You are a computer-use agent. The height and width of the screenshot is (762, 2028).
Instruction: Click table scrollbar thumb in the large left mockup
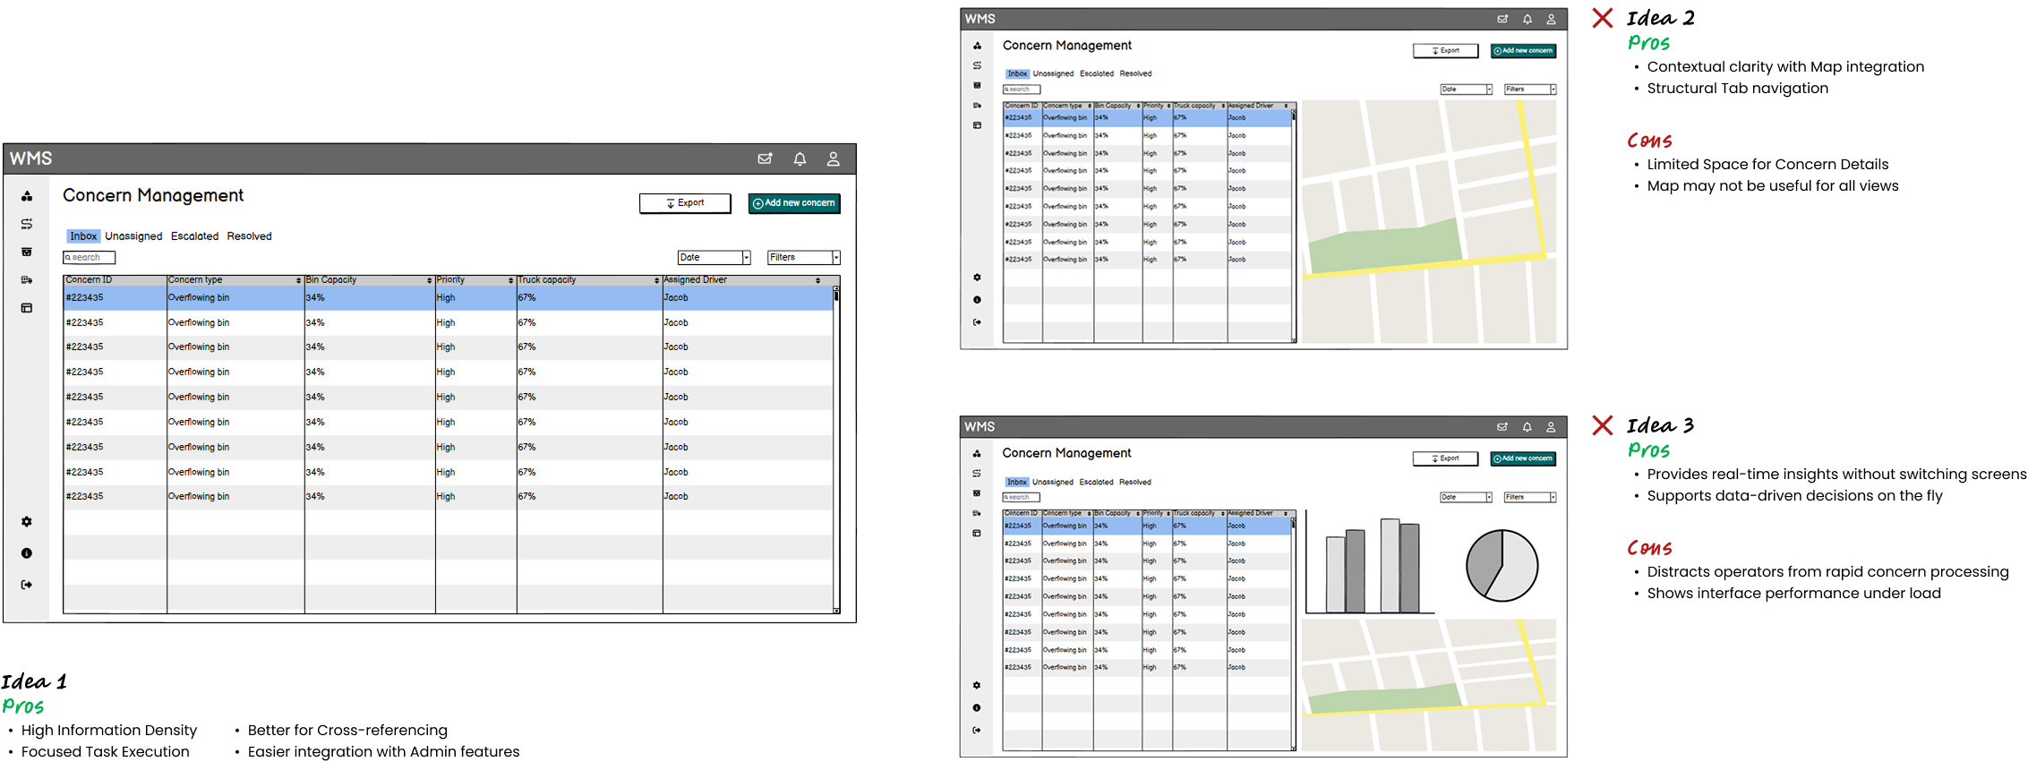[836, 295]
